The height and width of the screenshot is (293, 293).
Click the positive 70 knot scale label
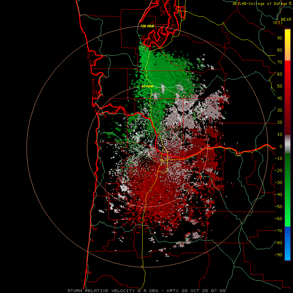pyautogui.click(x=280, y=62)
